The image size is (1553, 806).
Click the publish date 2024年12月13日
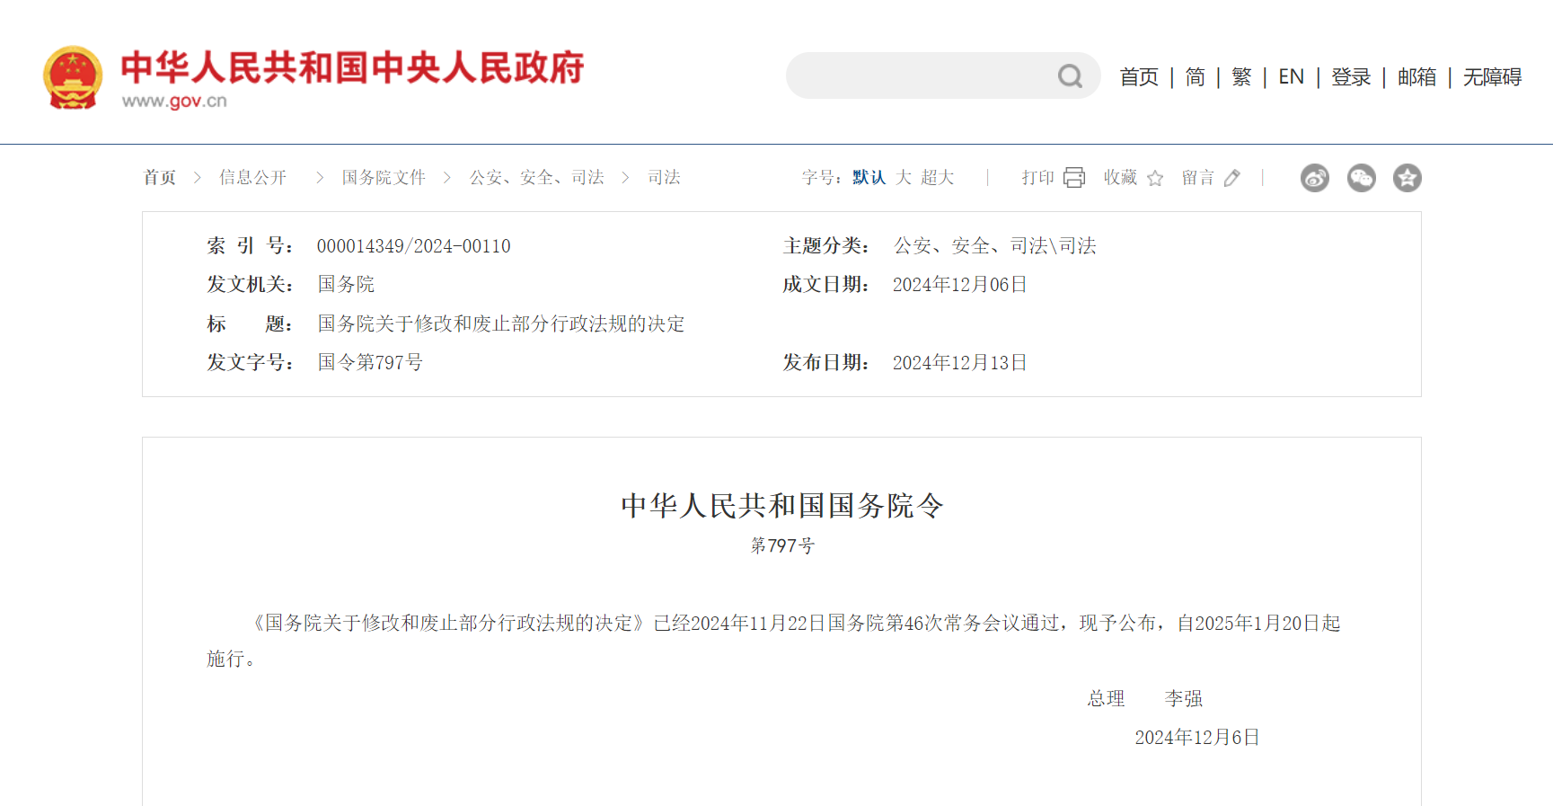[959, 363]
